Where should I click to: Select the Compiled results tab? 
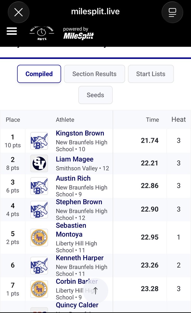click(39, 74)
